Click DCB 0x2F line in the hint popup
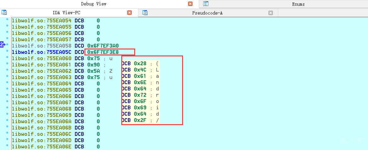 pos(141,120)
